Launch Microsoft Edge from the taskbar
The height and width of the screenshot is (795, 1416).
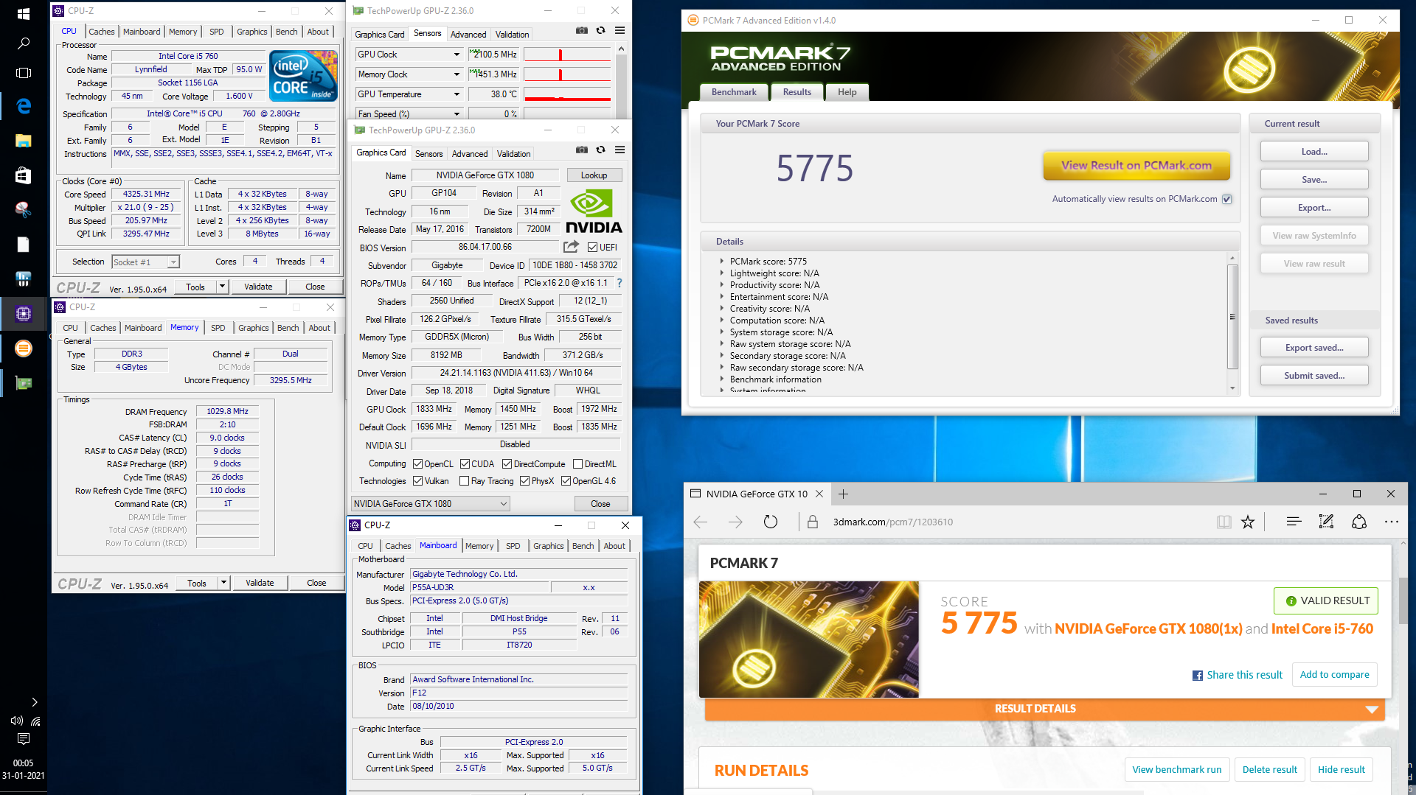(23, 106)
